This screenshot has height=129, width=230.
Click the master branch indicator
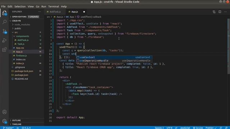click(x=8, y=128)
